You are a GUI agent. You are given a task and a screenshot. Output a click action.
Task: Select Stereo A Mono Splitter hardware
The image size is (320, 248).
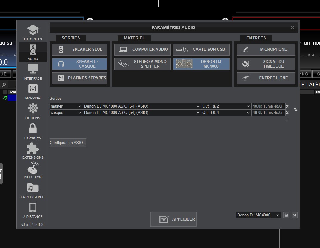(142, 64)
